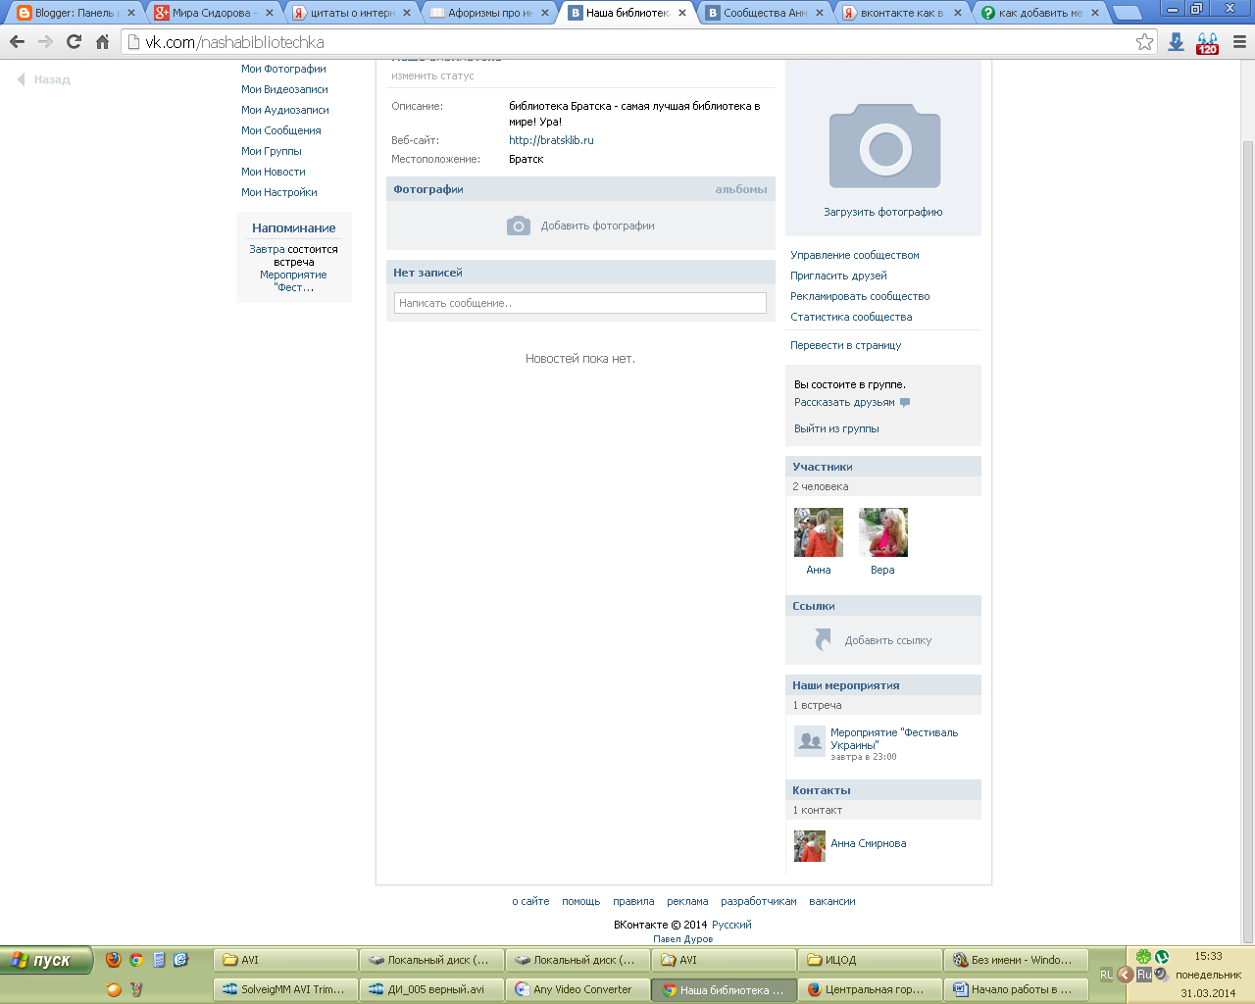This screenshot has width=1255, height=1004.
Task: Open Анна Смирнова contact link
Action: point(869,843)
